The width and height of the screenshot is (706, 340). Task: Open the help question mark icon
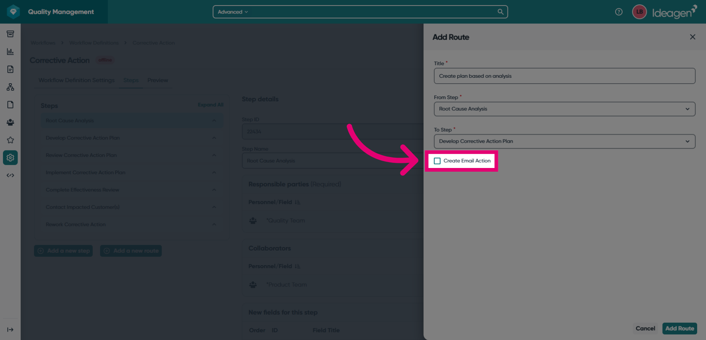pos(619,12)
